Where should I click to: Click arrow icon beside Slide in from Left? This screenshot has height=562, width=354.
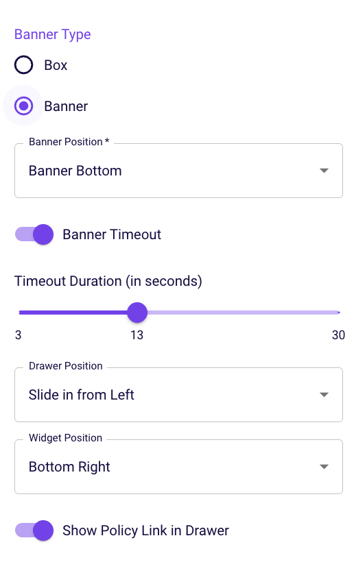click(324, 395)
